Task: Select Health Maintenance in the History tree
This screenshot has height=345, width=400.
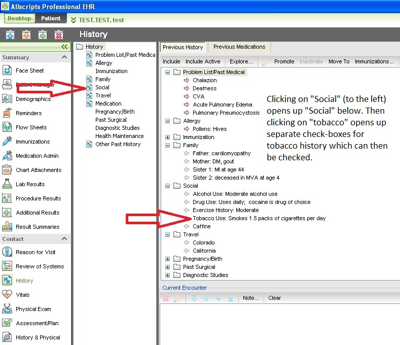Action: click(x=119, y=136)
